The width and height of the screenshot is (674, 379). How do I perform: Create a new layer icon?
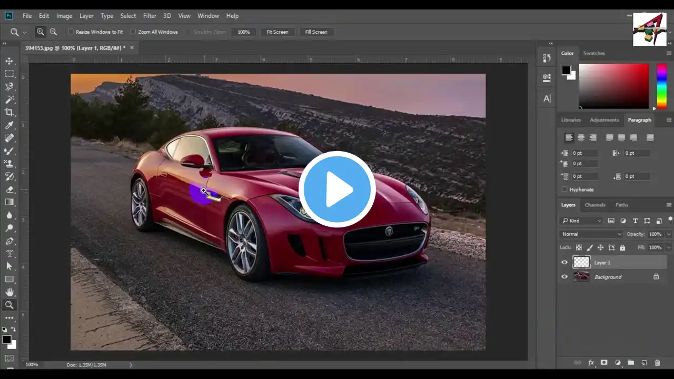[x=644, y=363]
